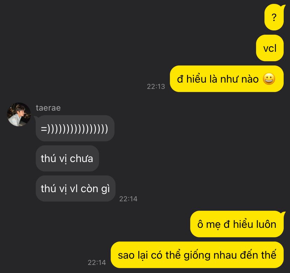Tap the 'vcl' message bubble

tap(270, 48)
